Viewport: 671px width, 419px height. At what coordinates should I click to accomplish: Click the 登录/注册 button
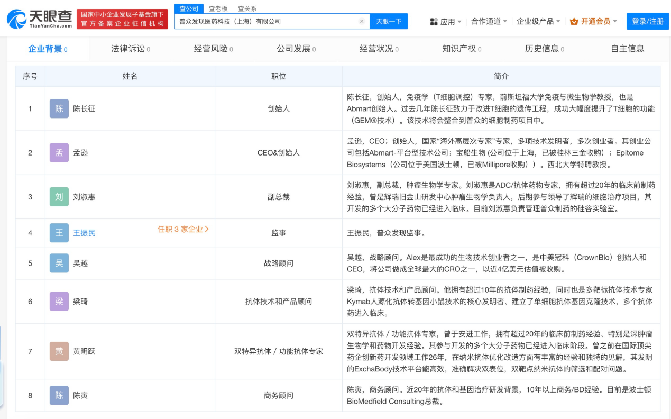point(648,21)
